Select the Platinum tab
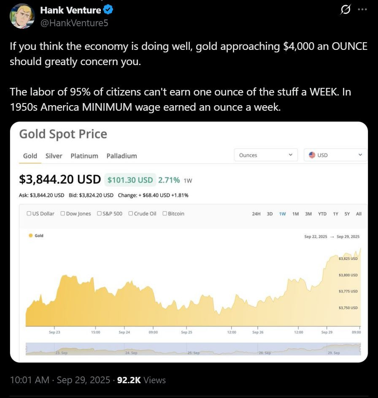Screen dimensions: 378x398 [84, 156]
